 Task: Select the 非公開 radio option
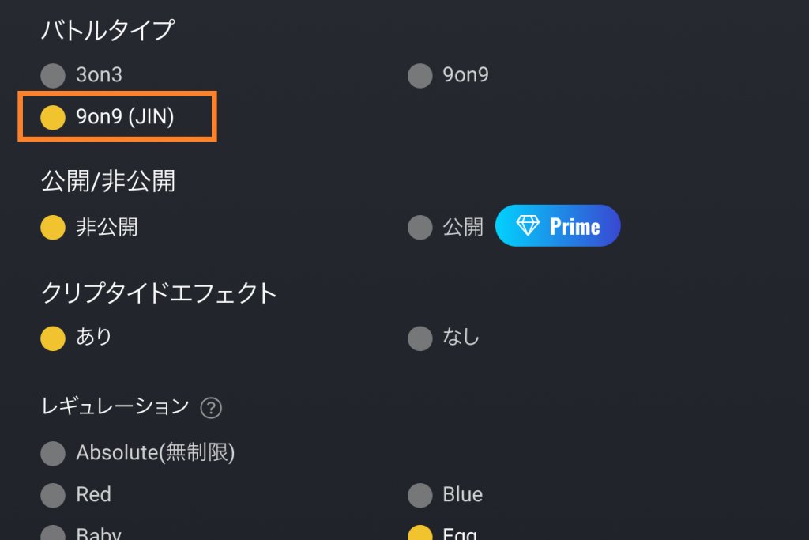tap(53, 228)
